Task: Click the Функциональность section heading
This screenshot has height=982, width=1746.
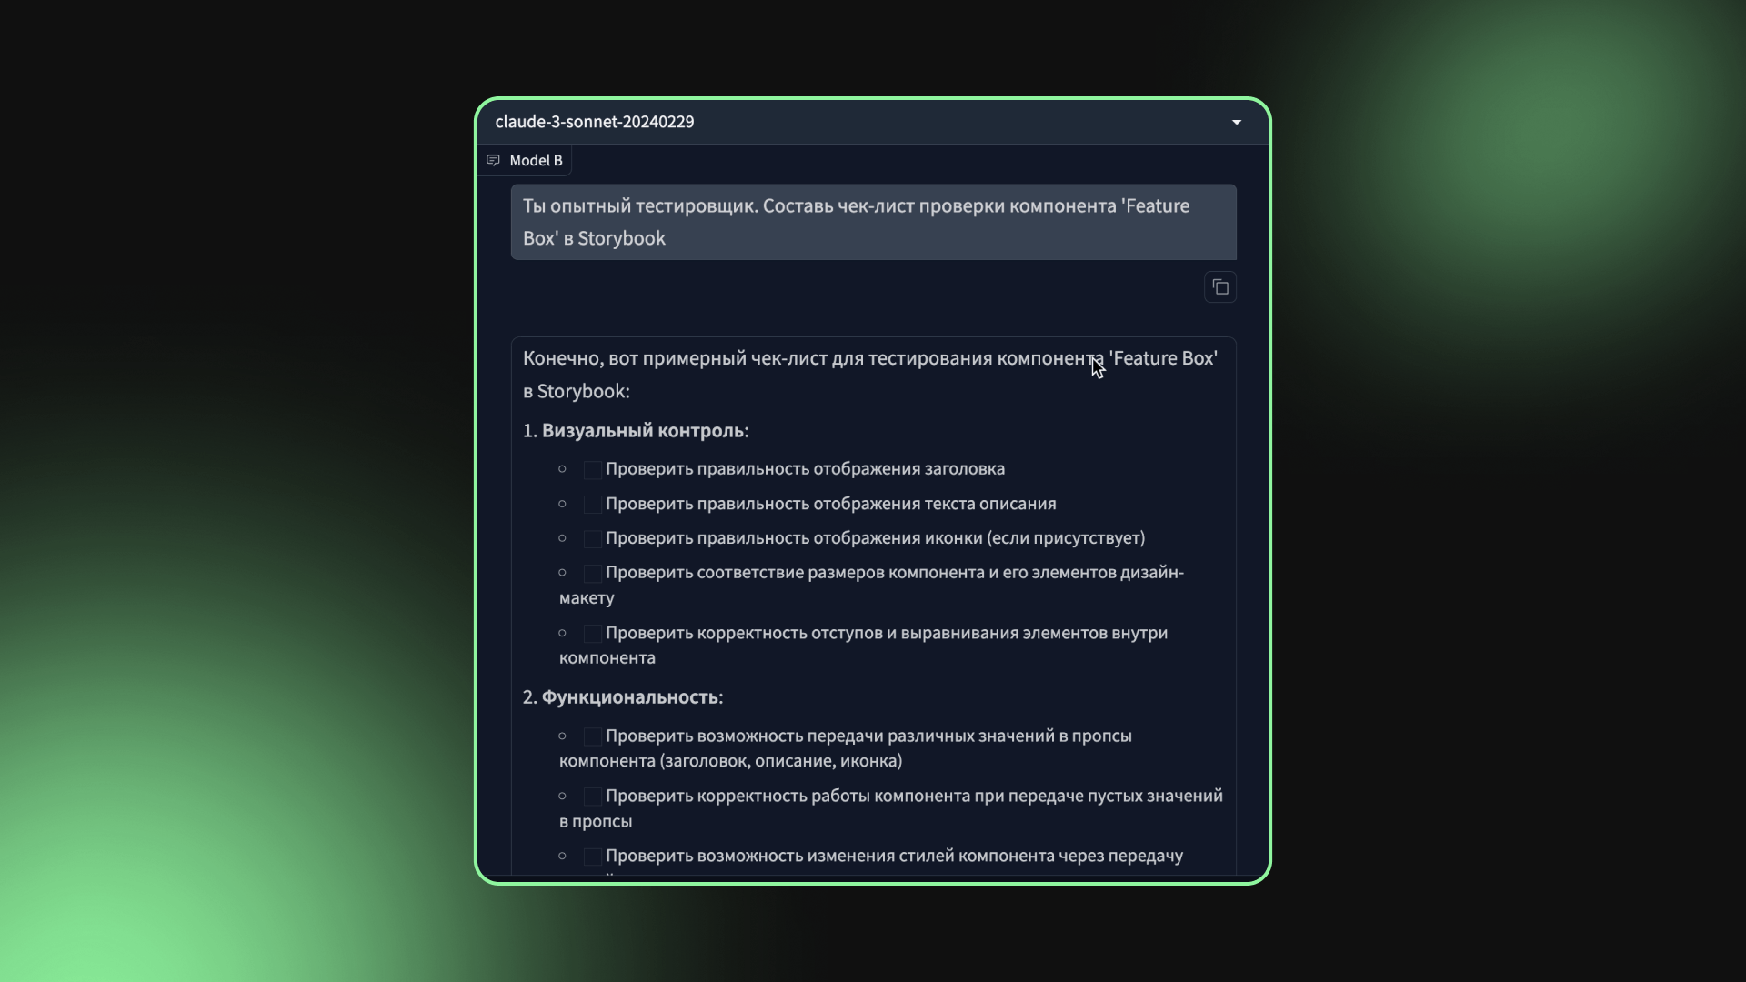Action: (x=630, y=697)
